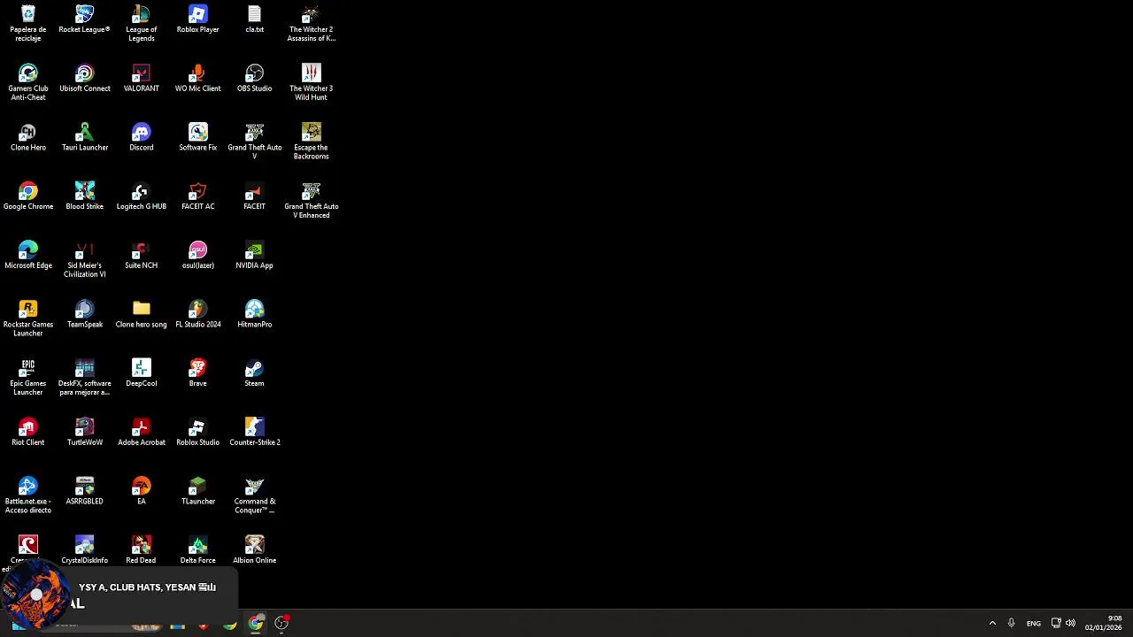The image size is (1133, 637).
Task: Click the Rockstar Games Launcher icon
Action: tap(28, 318)
